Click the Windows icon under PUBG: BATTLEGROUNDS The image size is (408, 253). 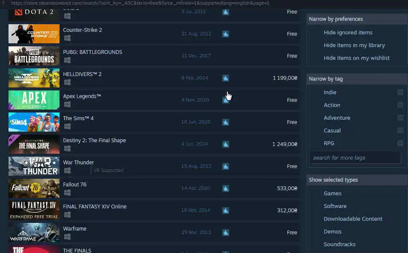[67, 60]
